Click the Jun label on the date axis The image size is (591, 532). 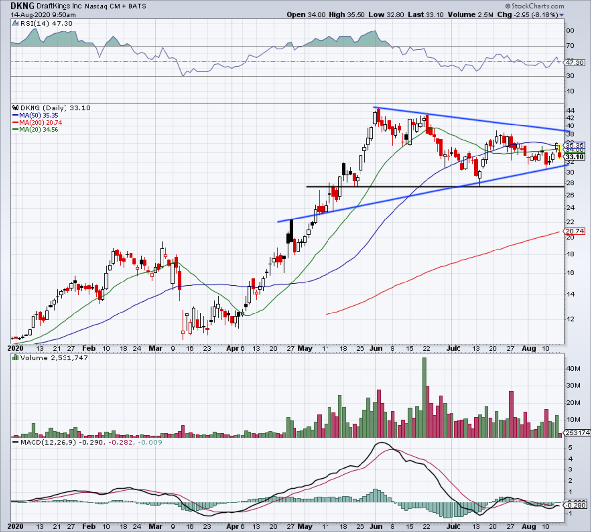pos(376,348)
